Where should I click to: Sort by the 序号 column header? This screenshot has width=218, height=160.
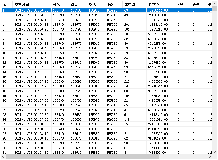(x=7, y=4)
